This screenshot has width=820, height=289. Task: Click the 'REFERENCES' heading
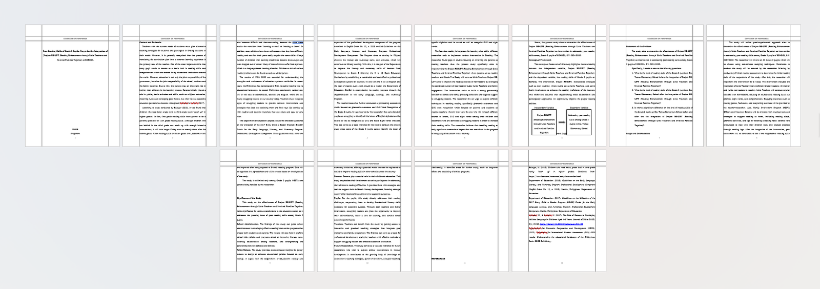pos(438,259)
